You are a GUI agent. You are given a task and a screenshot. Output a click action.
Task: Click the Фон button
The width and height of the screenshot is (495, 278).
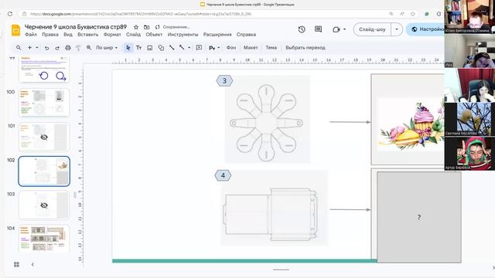pyautogui.click(x=231, y=48)
